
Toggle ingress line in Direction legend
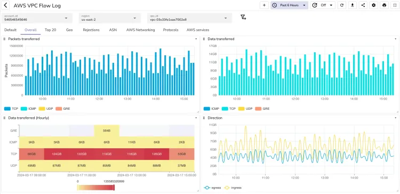click(x=233, y=188)
